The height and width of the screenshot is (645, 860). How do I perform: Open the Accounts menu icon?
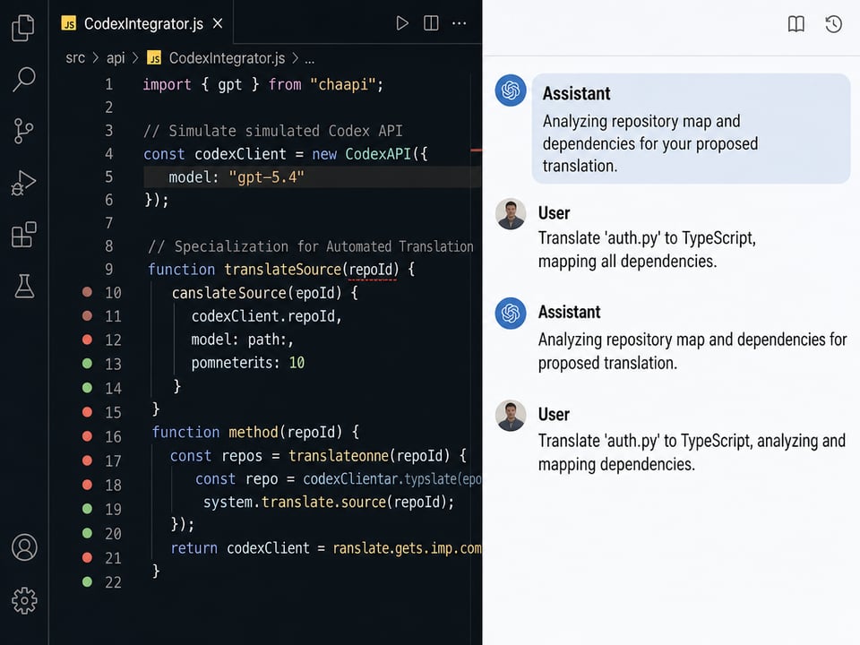click(24, 546)
